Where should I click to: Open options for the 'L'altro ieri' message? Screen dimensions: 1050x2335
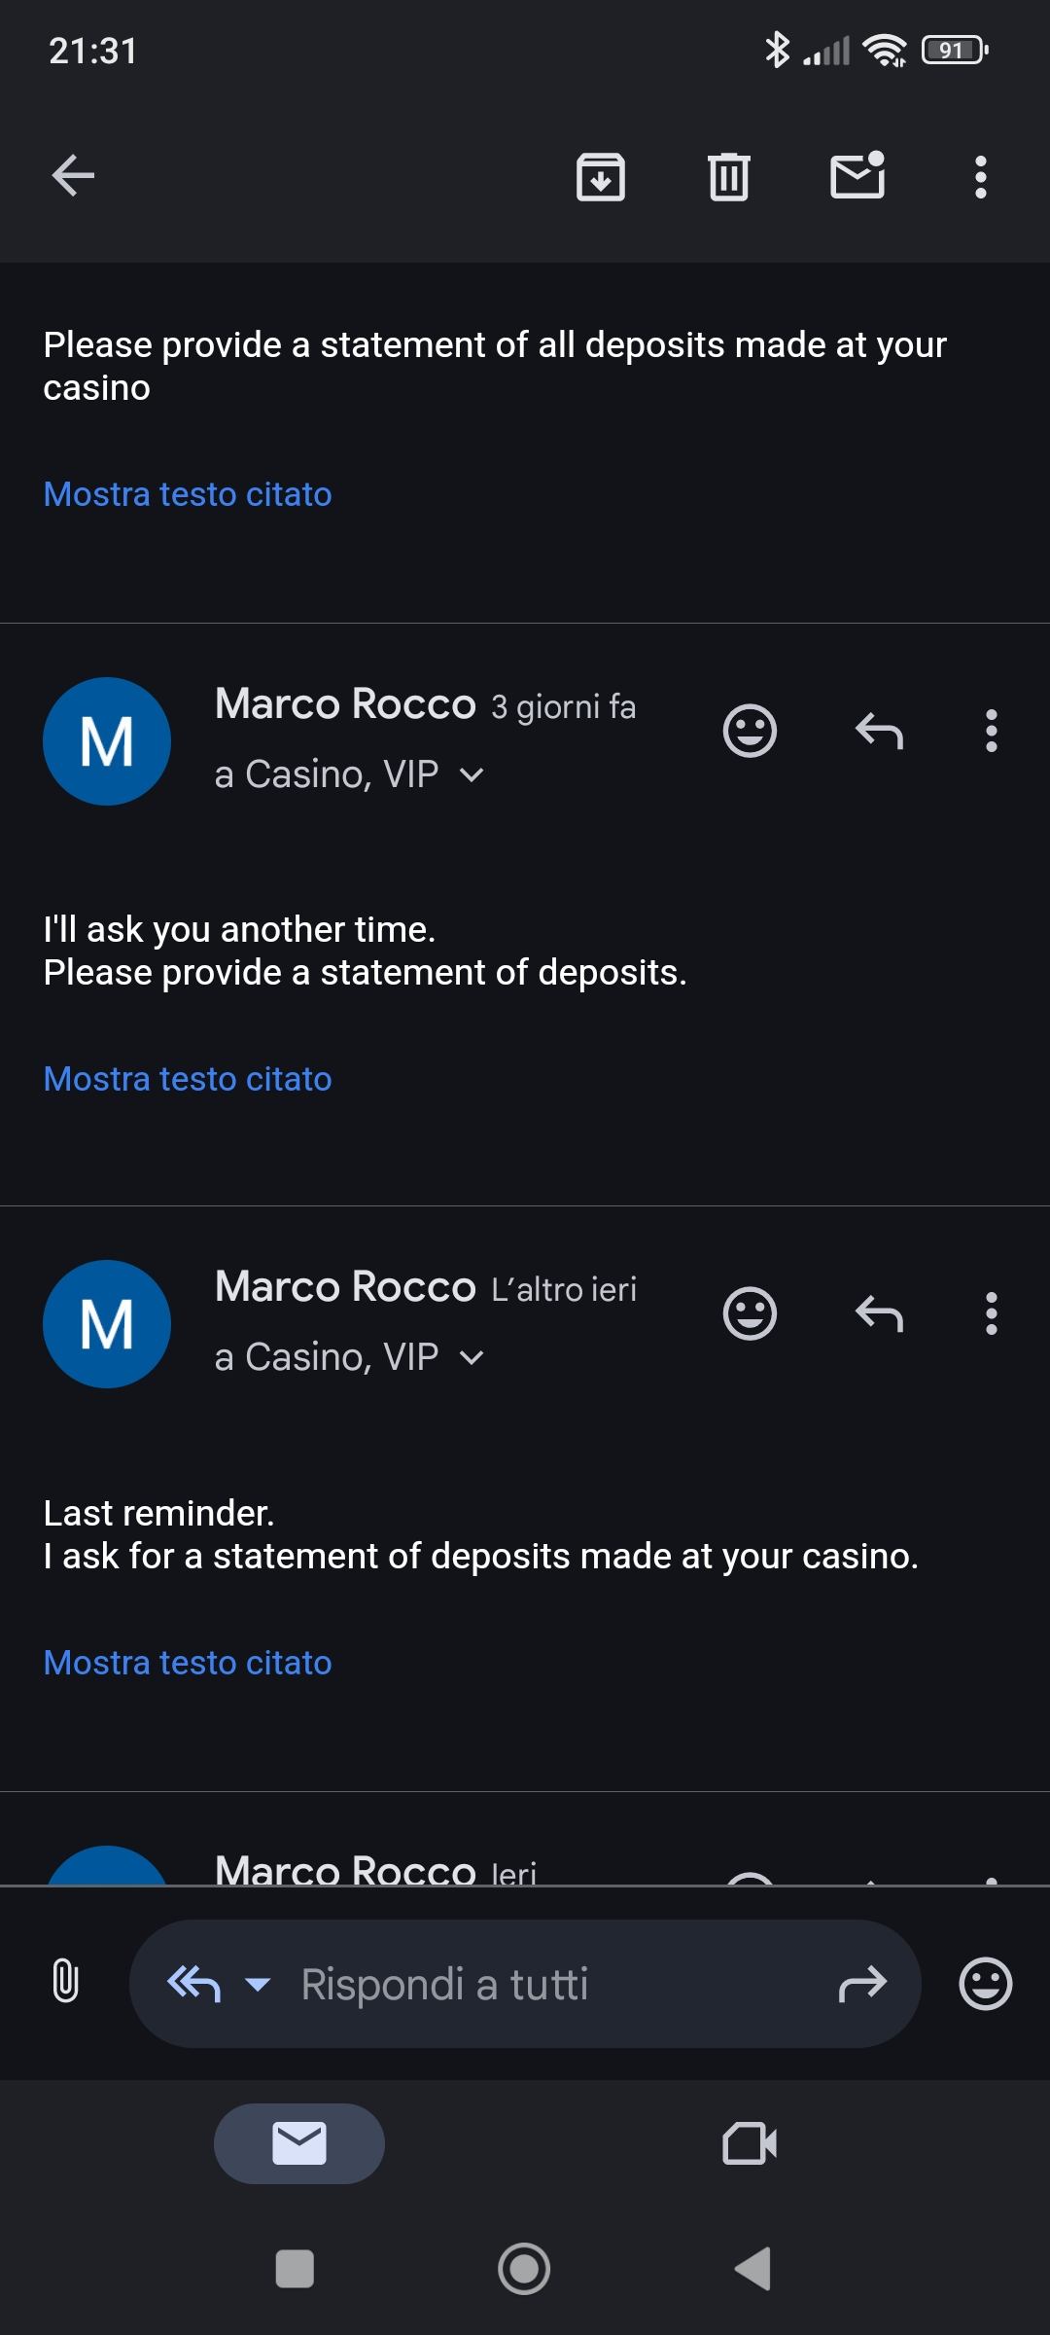pos(991,1314)
